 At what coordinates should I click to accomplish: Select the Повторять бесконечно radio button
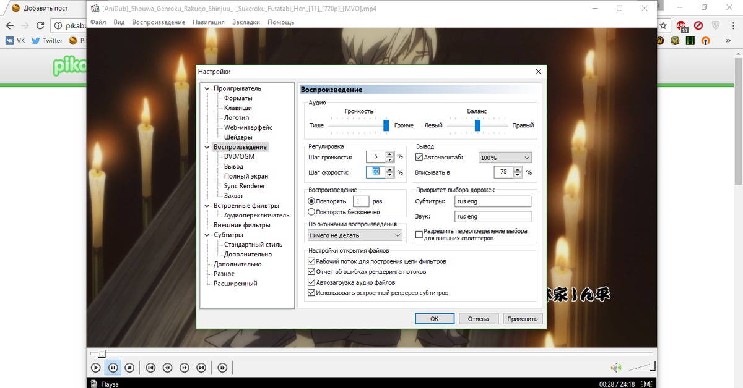(x=311, y=212)
